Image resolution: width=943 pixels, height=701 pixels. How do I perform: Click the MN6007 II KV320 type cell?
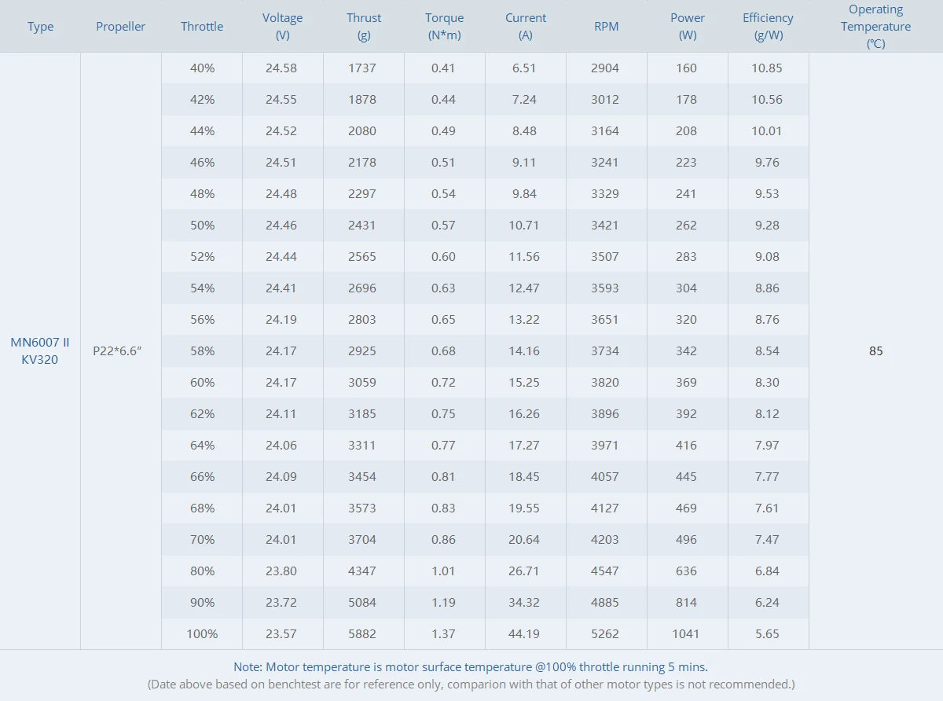(40, 351)
